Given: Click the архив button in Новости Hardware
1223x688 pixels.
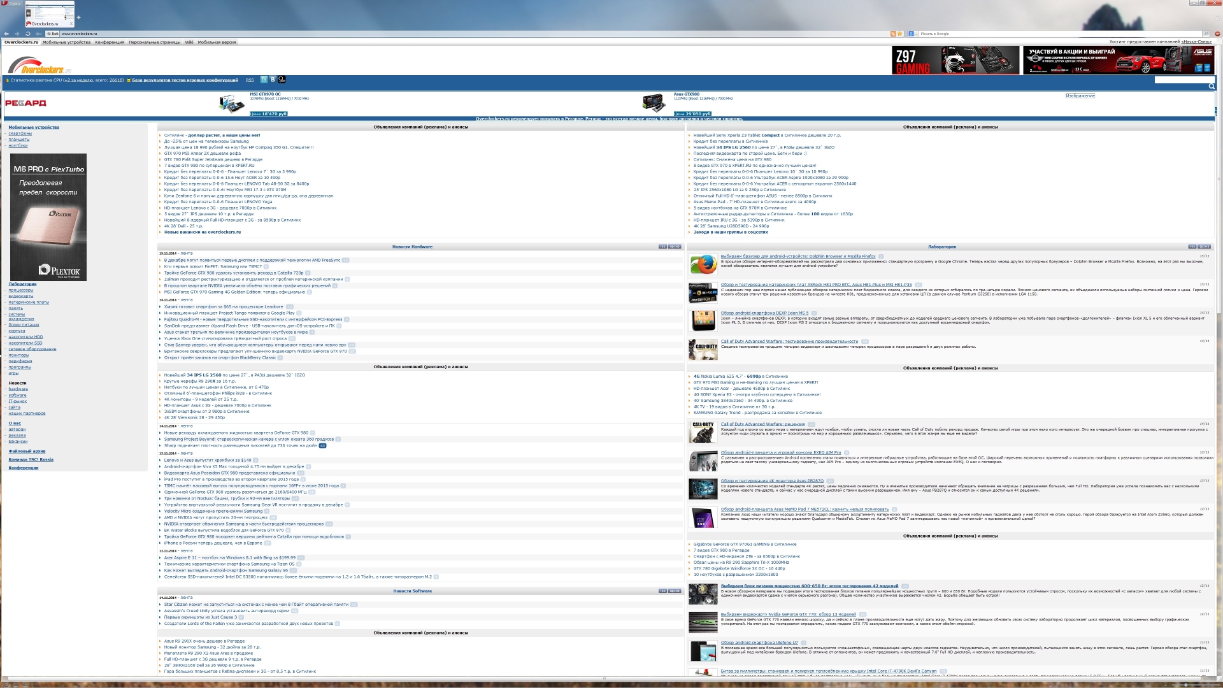Looking at the screenshot, I should pyautogui.click(x=675, y=247).
